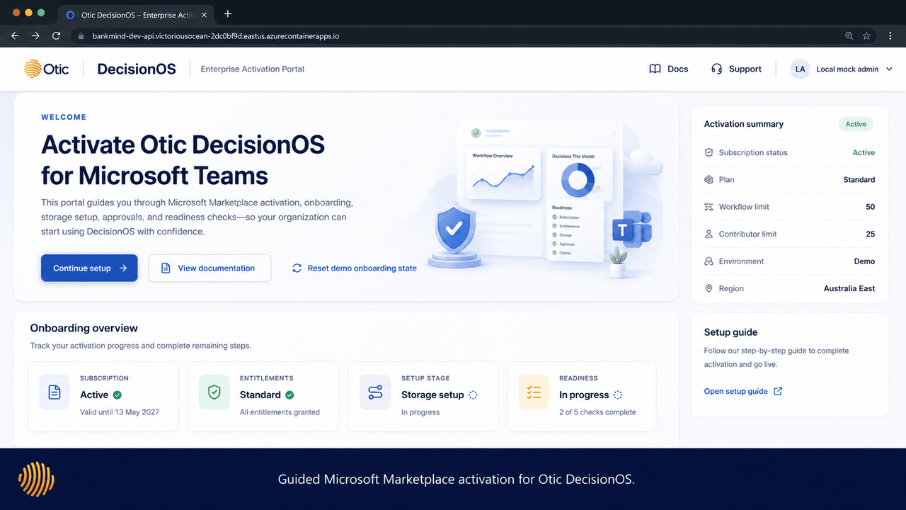The height and width of the screenshot is (510, 906).
Task: Click the Standard plan value
Action: (x=859, y=180)
